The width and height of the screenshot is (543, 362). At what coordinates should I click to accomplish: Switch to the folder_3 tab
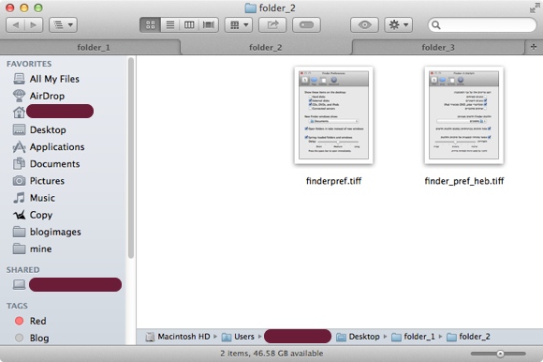click(x=438, y=47)
